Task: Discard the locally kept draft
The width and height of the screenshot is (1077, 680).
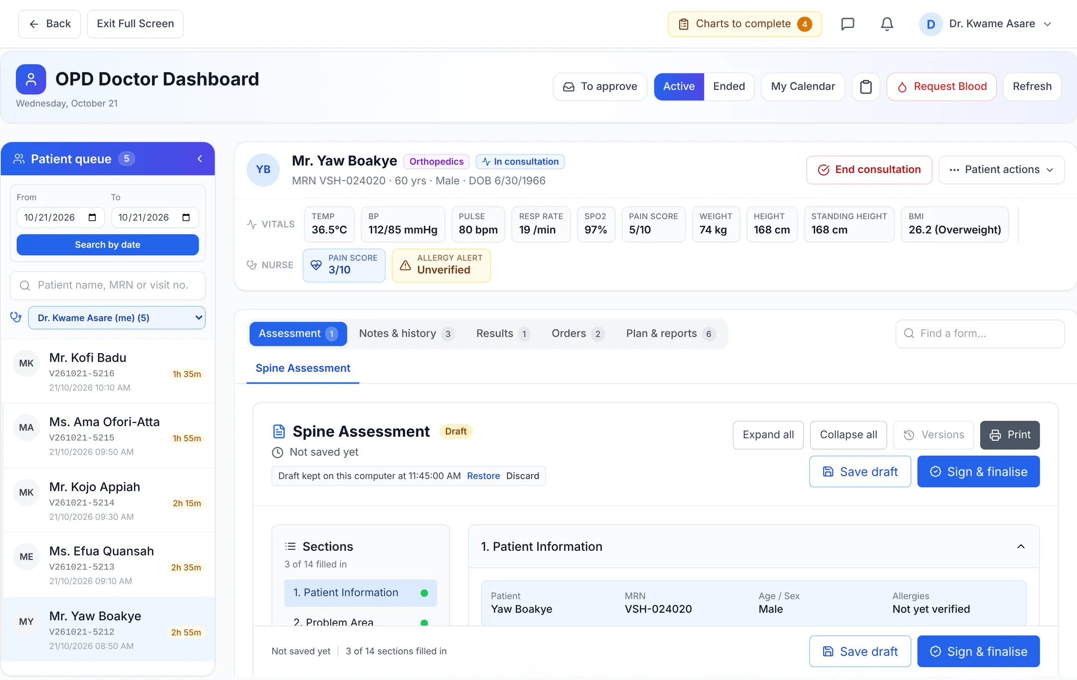Action: (522, 476)
